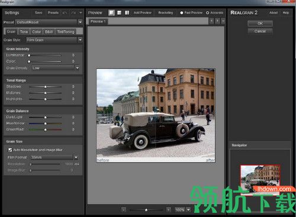Click the OK button

tap(260, 24)
